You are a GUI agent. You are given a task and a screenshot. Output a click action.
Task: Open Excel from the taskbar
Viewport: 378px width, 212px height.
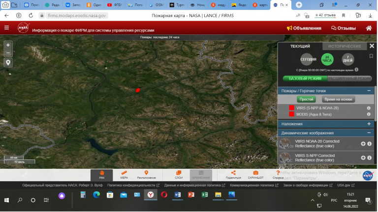(205, 195)
